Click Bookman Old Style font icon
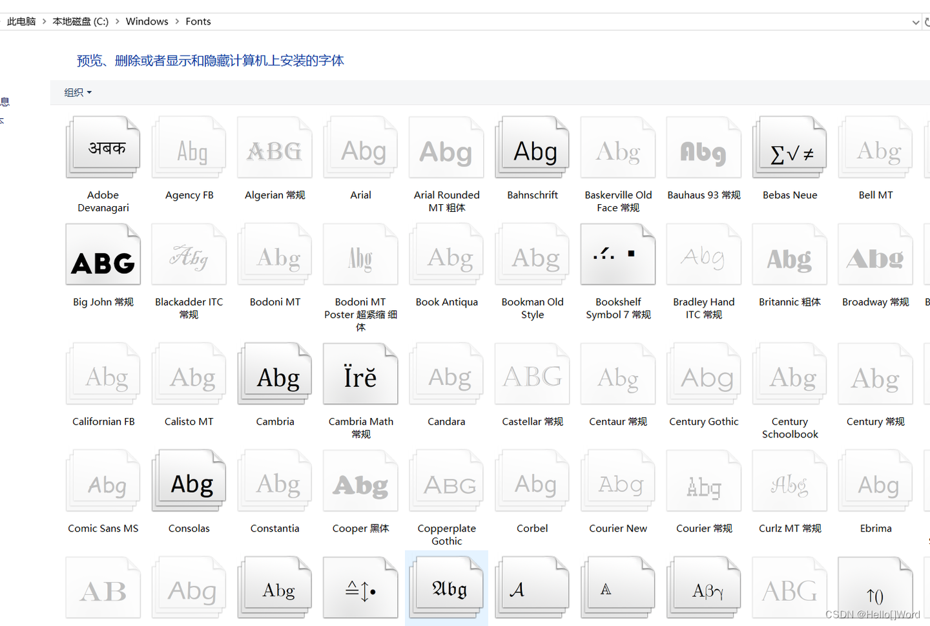This screenshot has height=626, width=930. [532, 255]
